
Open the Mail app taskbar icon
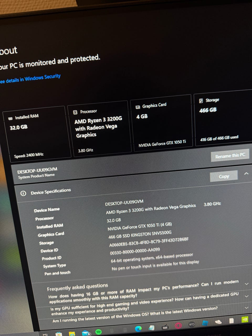pyautogui.click(x=86, y=333)
